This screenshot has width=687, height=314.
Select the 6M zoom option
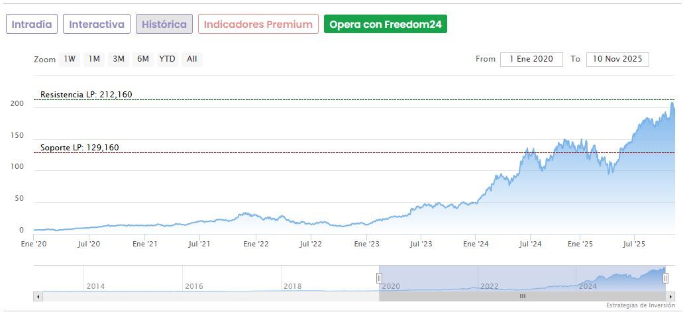[143, 59]
